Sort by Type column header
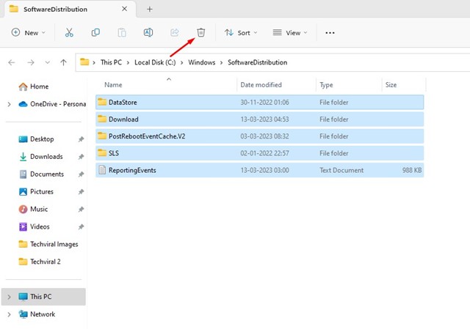470x329 pixels. [326, 85]
